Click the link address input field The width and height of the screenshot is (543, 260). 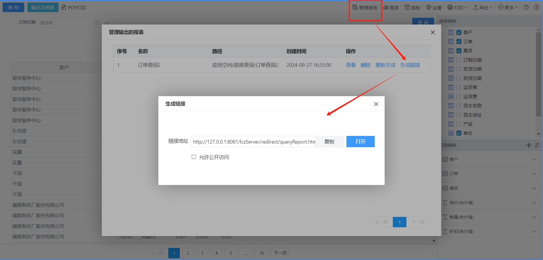point(253,142)
